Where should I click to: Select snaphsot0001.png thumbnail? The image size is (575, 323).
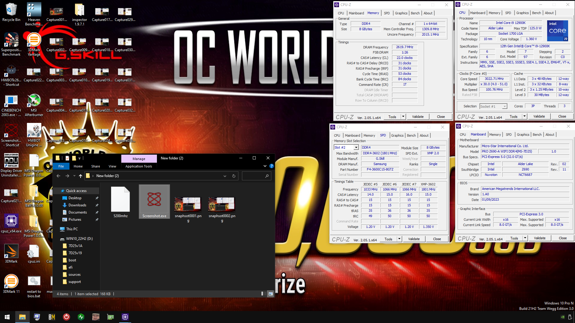tap(188, 209)
